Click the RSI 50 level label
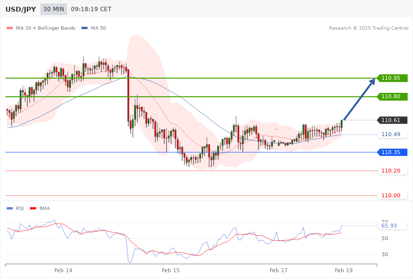This screenshot has width=413, height=280. pyautogui.click(x=385, y=238)
